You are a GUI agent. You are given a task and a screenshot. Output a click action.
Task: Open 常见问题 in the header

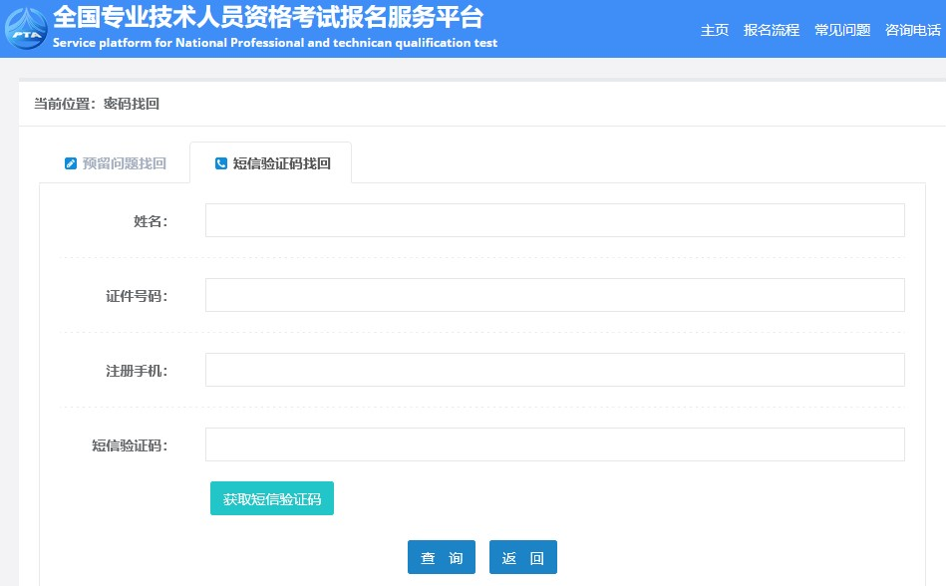coord(841,30)
